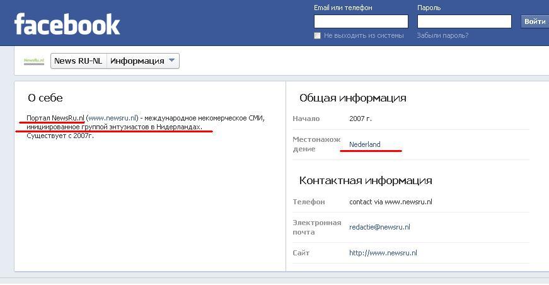Open the http://www.newsru.nl site link
The width and height of the screenshot is (549, 285).
tap(383, 253)
